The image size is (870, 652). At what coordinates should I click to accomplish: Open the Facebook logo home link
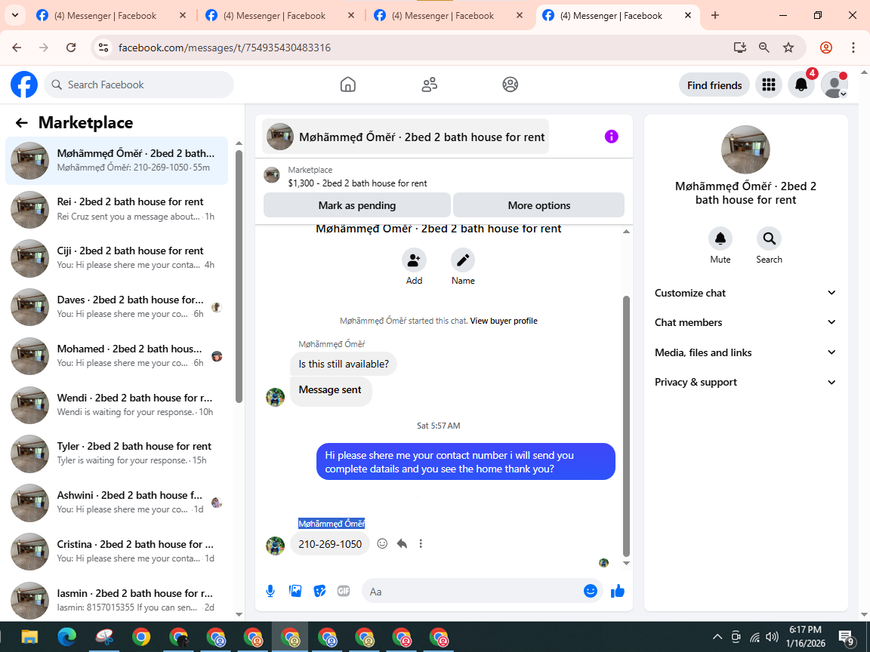24,85
